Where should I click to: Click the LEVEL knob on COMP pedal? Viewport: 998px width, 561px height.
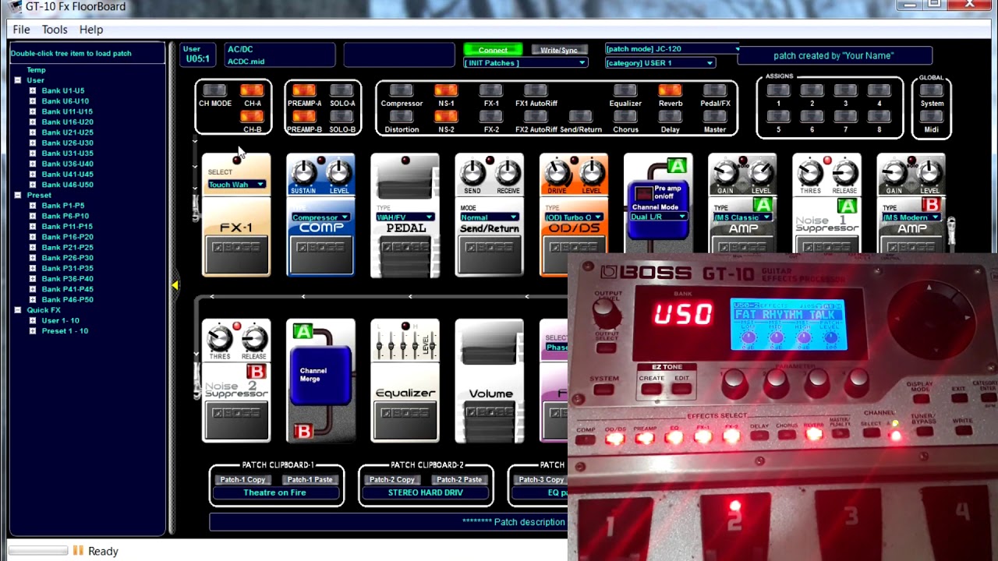pos(338,173)
